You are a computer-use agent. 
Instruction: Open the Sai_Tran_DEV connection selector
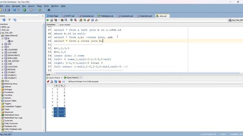[235, 20]
